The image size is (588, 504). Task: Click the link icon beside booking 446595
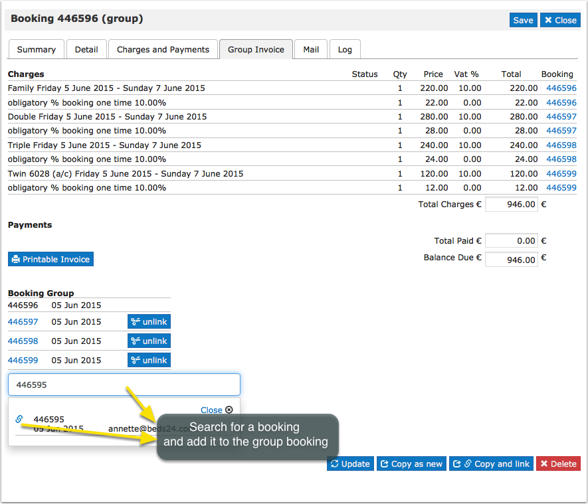tap(19, 419)
